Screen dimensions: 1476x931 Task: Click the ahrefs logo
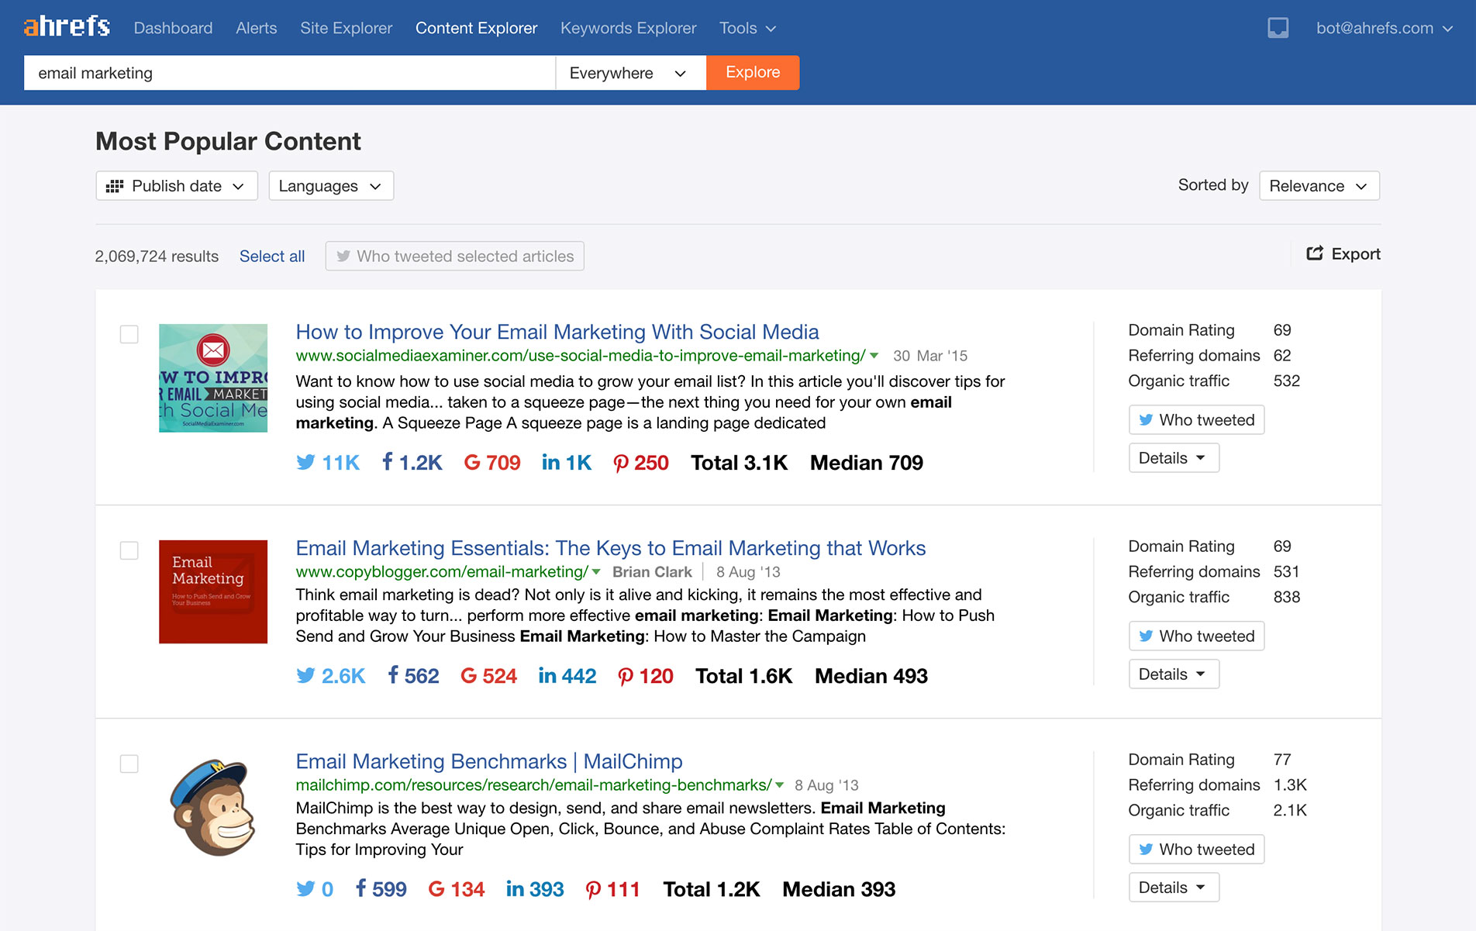[67, 27]
